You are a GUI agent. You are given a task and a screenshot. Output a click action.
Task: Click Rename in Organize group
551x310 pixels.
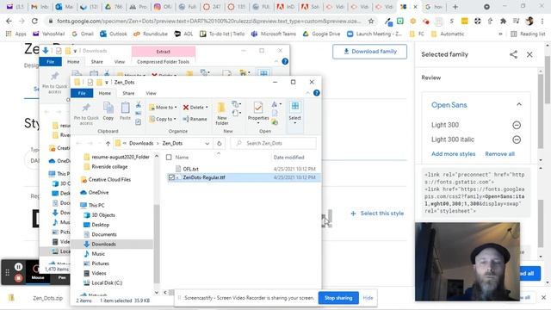click(x=195, y=119)
